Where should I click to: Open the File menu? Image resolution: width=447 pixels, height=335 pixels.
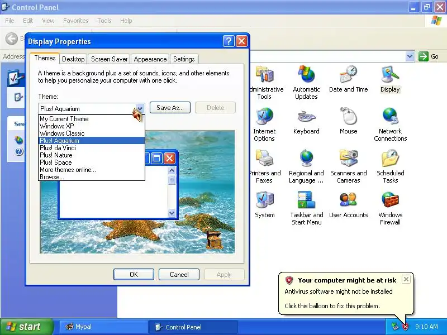click(9, 21)
